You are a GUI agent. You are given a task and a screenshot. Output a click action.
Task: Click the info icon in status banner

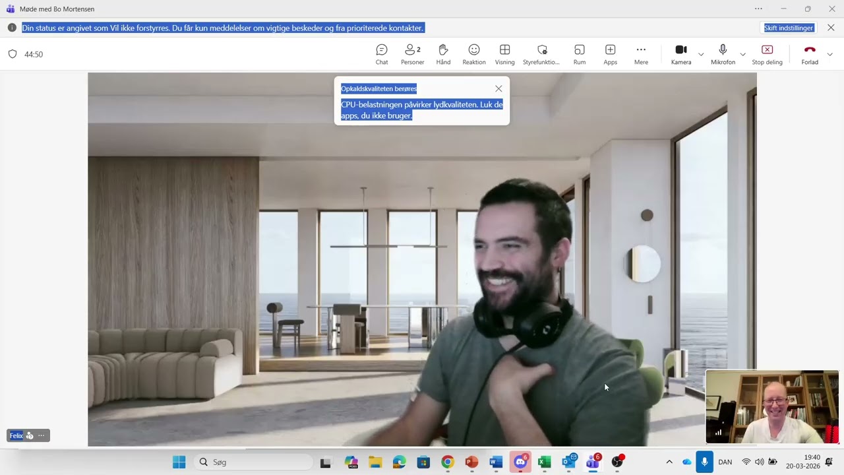click(x=12, y=28)
